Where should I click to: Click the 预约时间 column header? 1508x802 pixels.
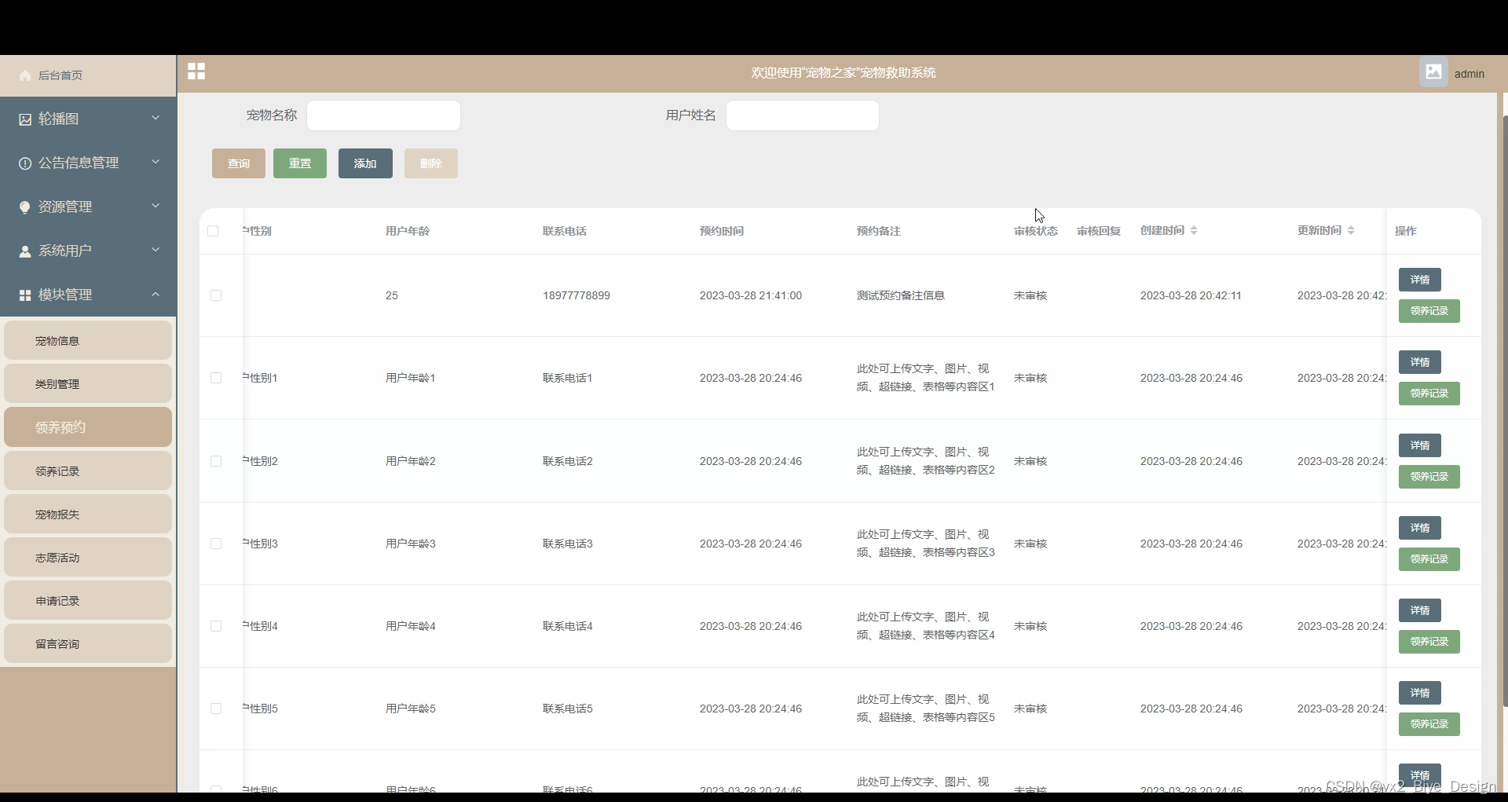pyautogui.click(x=722, y=231)
